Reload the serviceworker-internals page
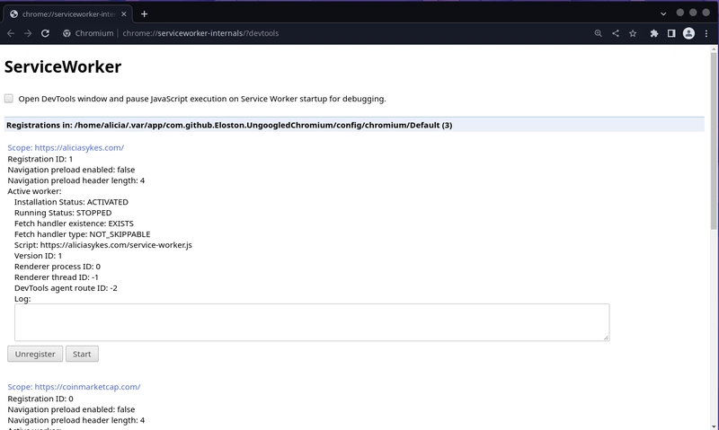Screen dimensions: 719x430 tap(45, 33)
